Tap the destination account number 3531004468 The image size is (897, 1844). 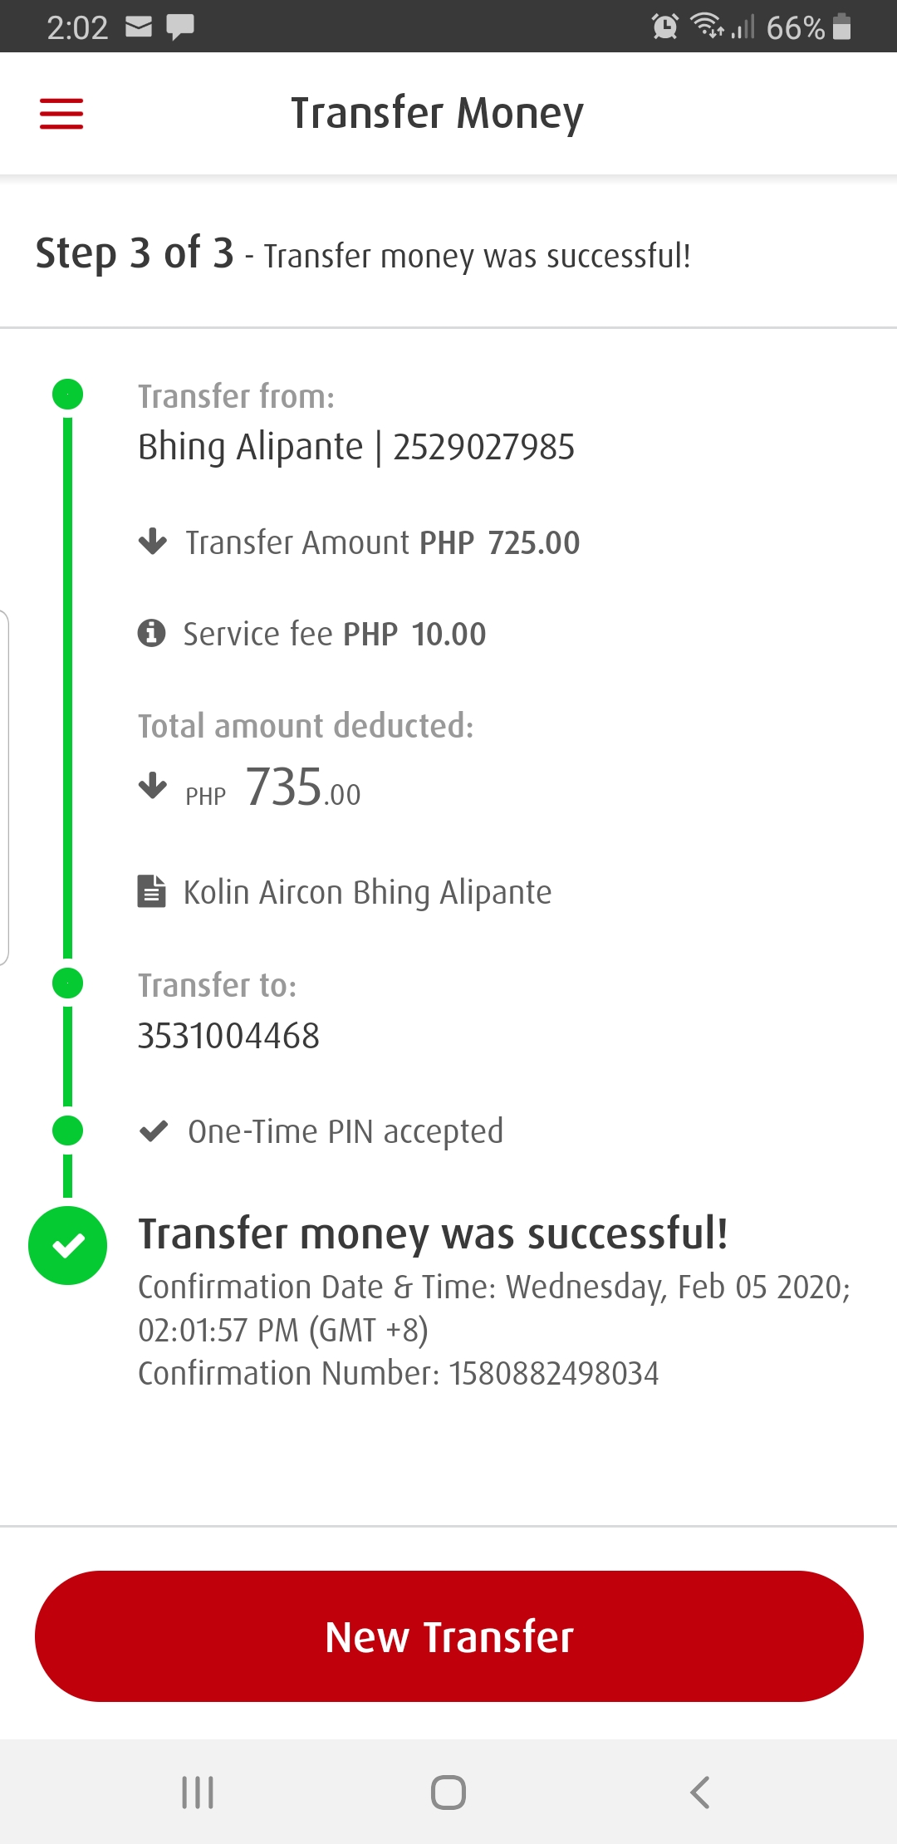(228, 1036)
